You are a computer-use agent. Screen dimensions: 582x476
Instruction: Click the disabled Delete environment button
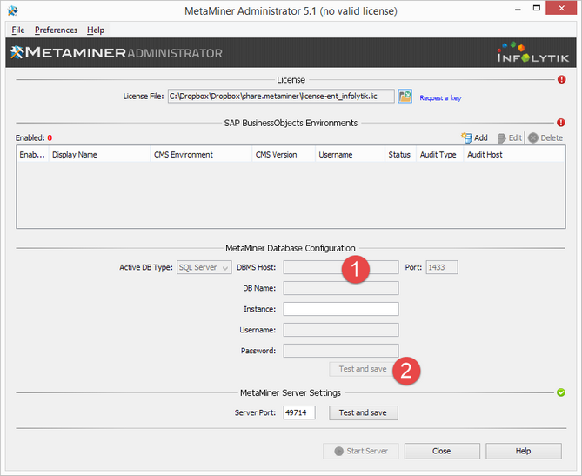(x=545, y=137)
